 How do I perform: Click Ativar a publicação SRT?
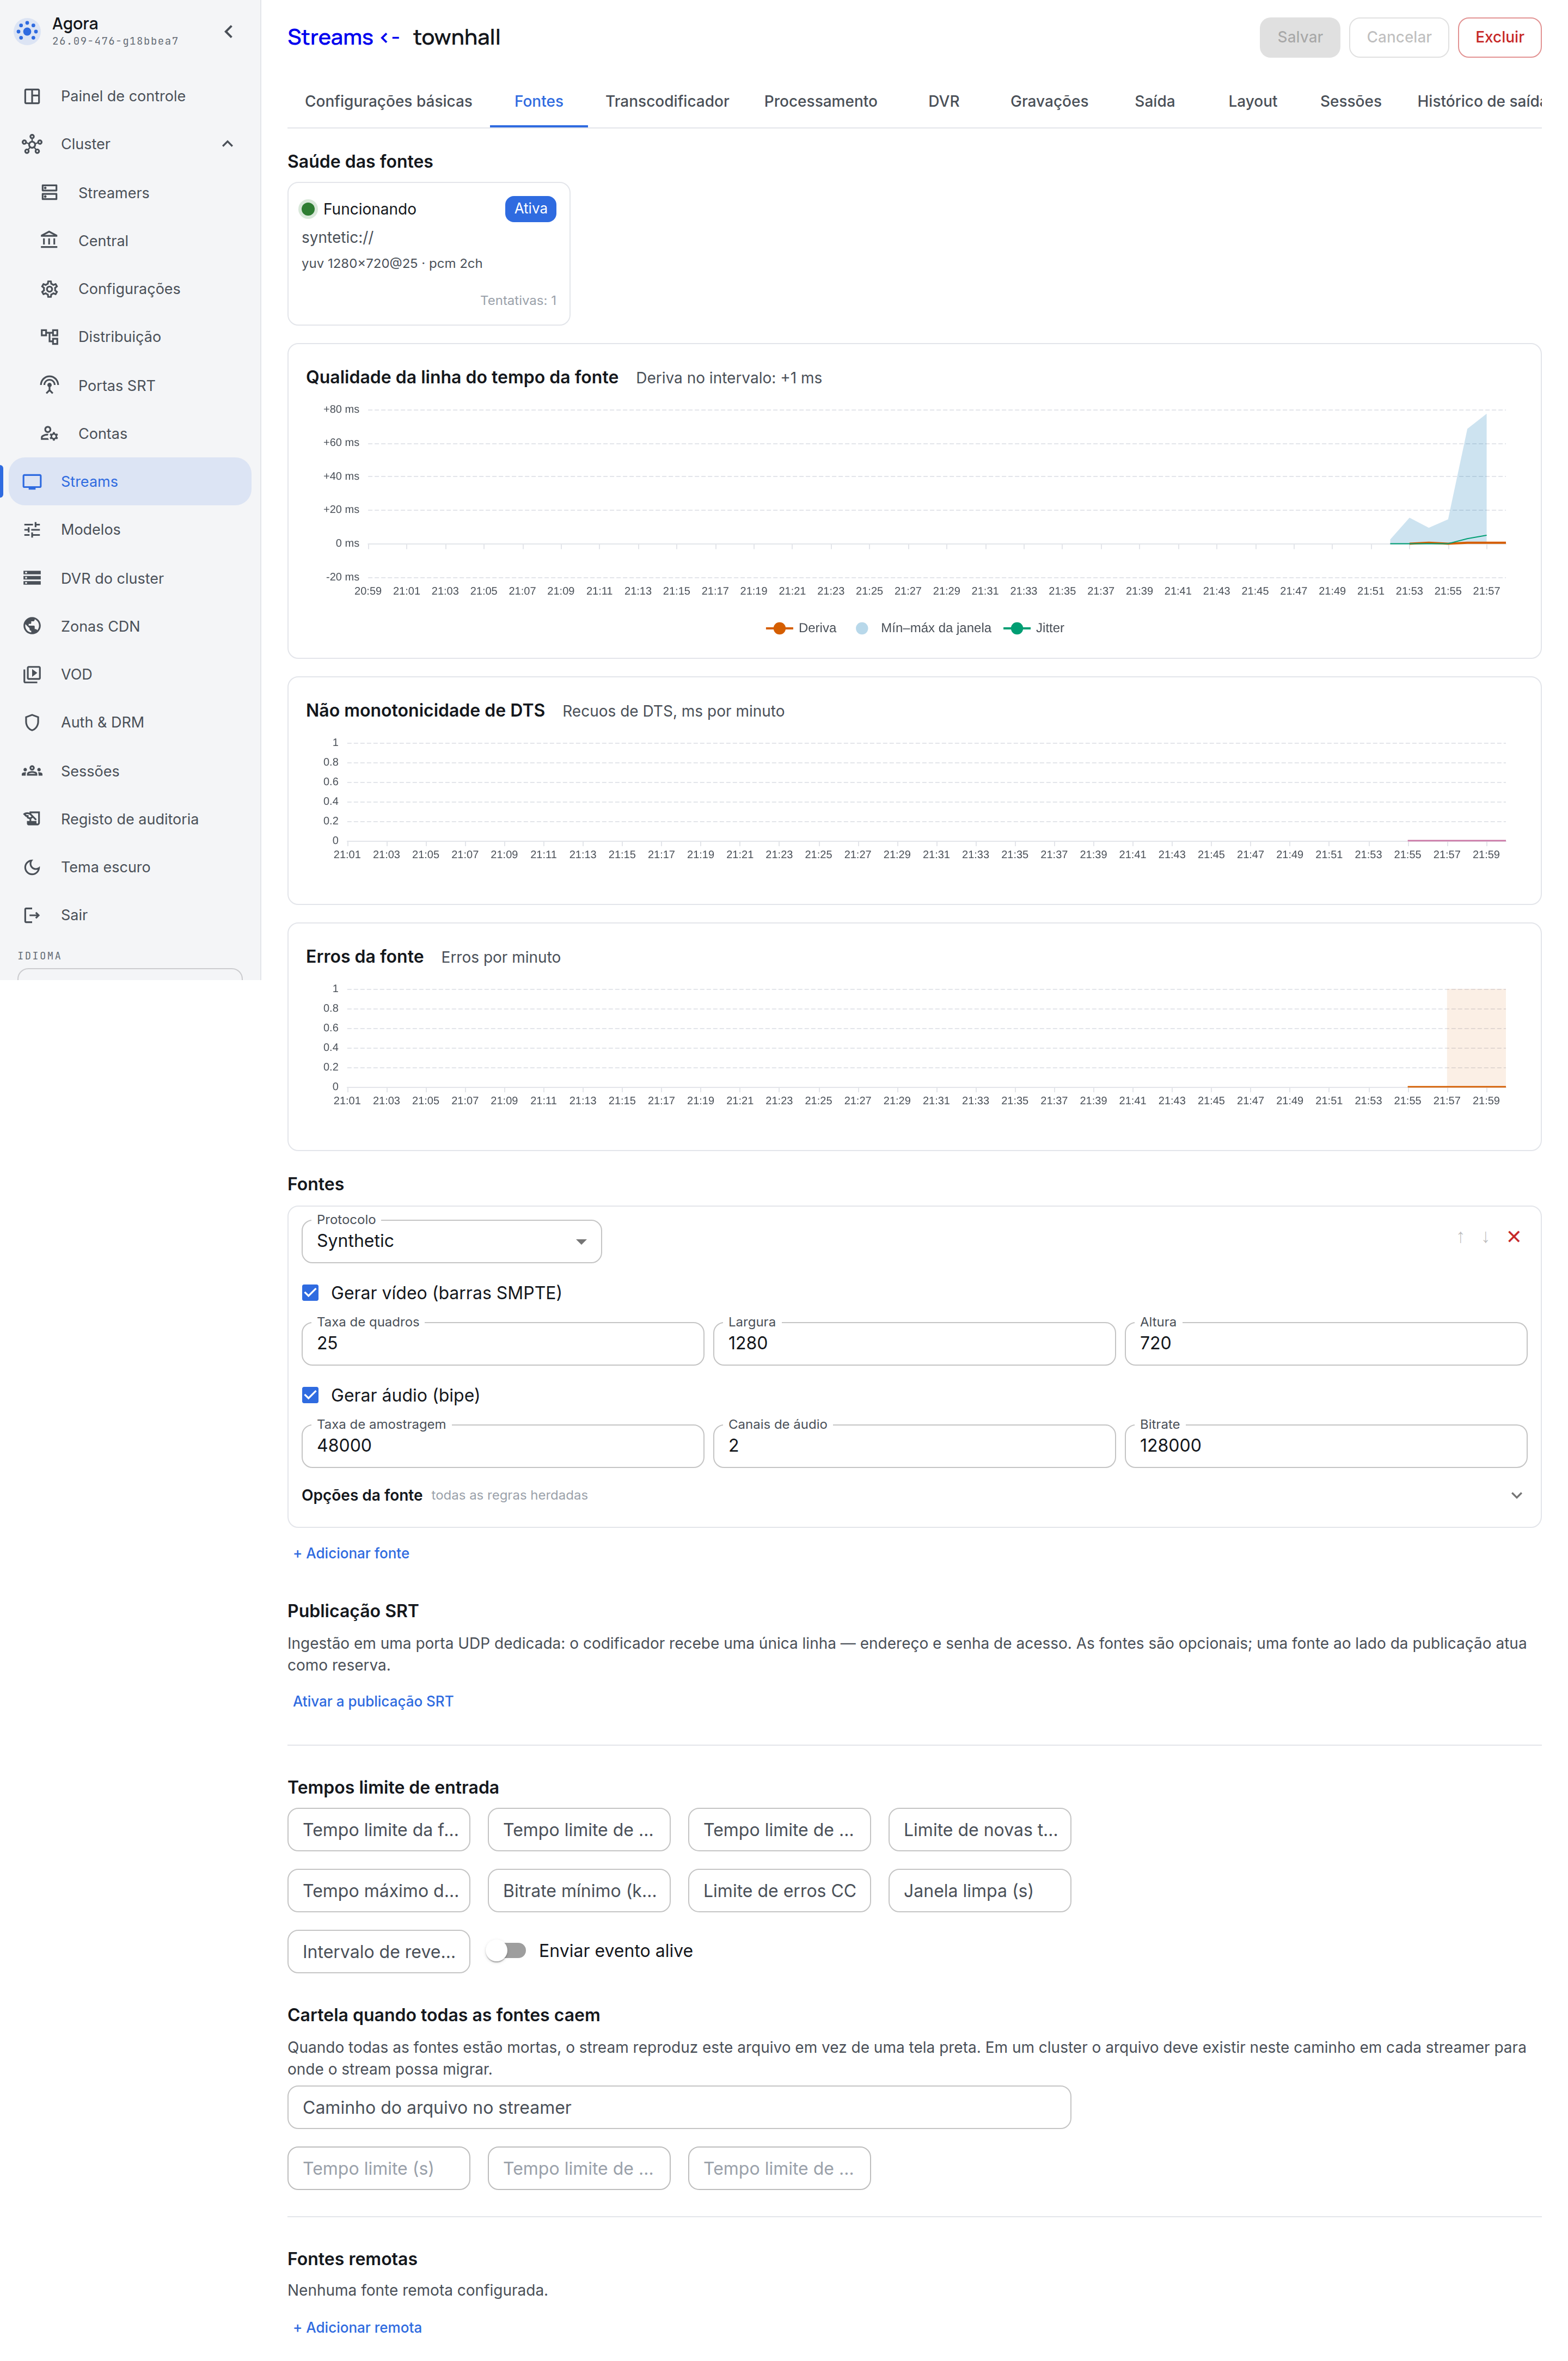(373, 1701)
